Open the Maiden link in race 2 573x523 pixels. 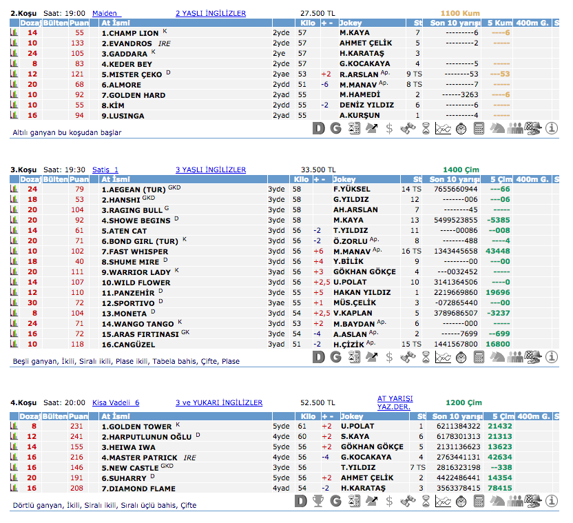click(106, 13)
